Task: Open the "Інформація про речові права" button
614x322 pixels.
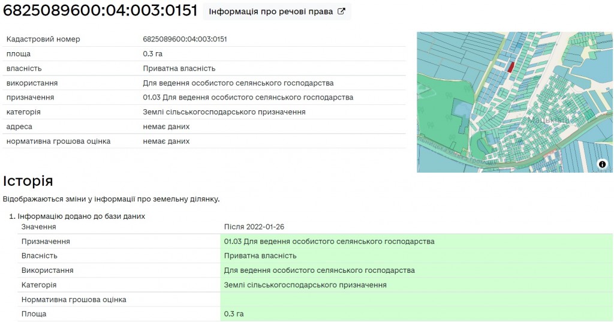Action: pos(276,11)
